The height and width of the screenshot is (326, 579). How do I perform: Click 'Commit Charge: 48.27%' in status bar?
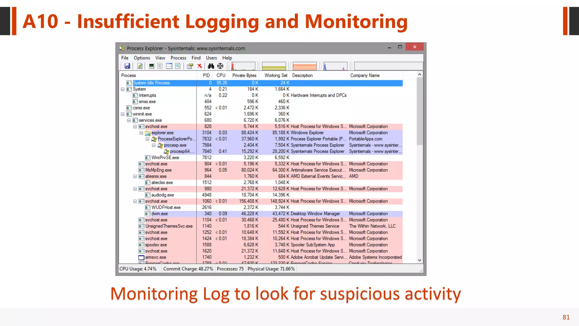[x=188, y=269]
